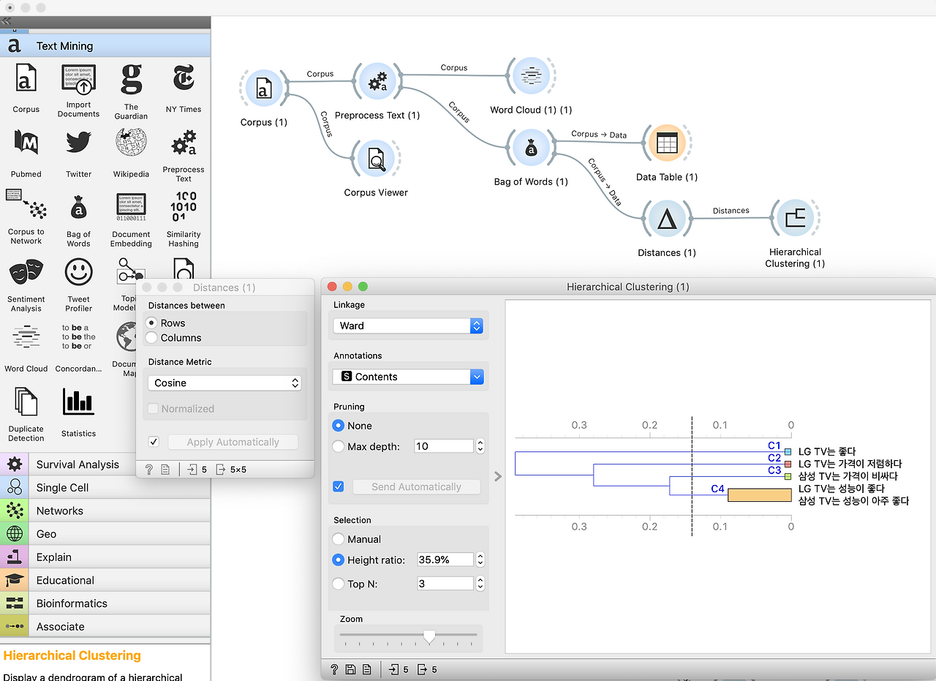
Task: Click the Height ratio stepper arrows
Action: (x=480, y=560)
